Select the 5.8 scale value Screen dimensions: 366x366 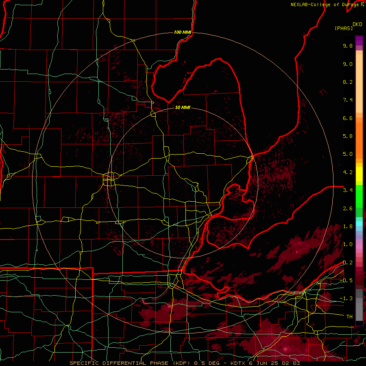tap(348, 136)
